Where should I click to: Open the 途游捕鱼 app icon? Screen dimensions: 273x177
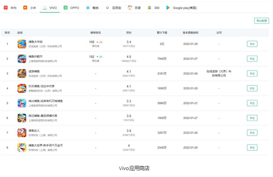22,74
